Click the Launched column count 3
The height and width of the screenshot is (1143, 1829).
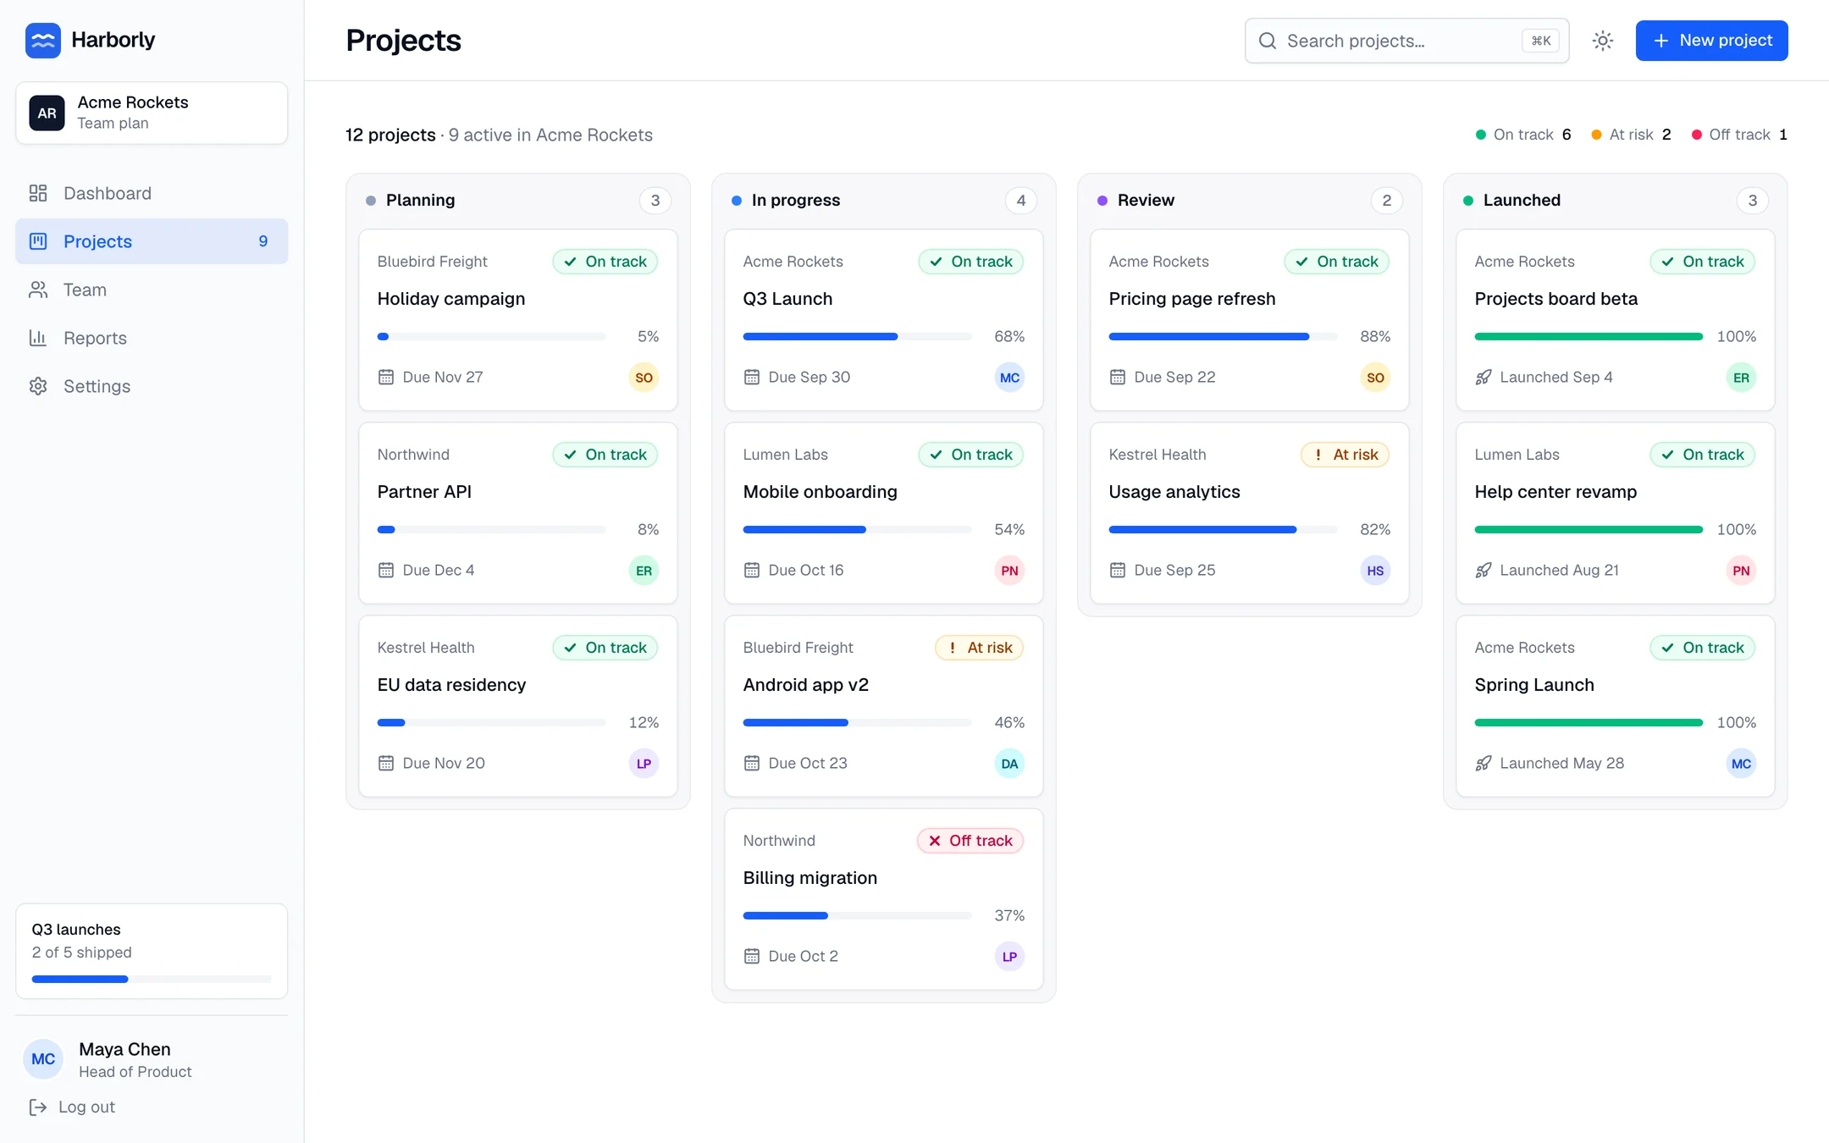click(x=1753, y=201)
